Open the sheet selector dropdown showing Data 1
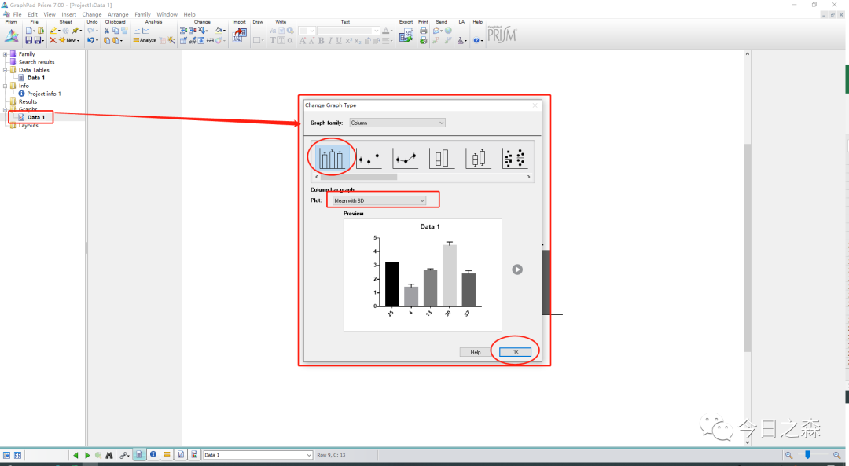 pos(259,455)
